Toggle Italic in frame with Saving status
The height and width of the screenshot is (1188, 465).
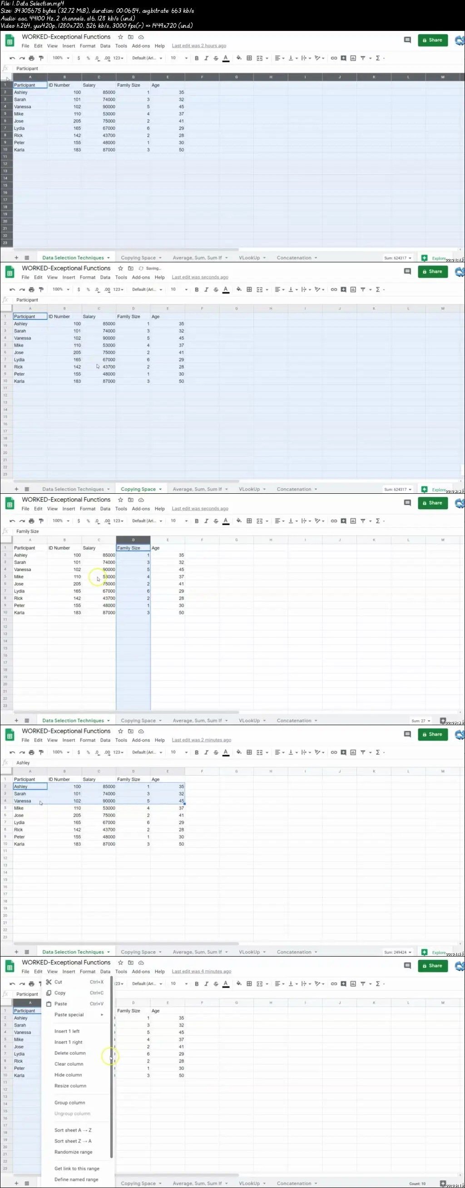click(x=206, y=290)
